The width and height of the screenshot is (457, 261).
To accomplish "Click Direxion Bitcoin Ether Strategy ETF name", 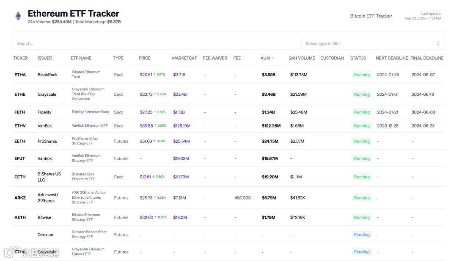I will pyautogui.click(x=89, y=234).
